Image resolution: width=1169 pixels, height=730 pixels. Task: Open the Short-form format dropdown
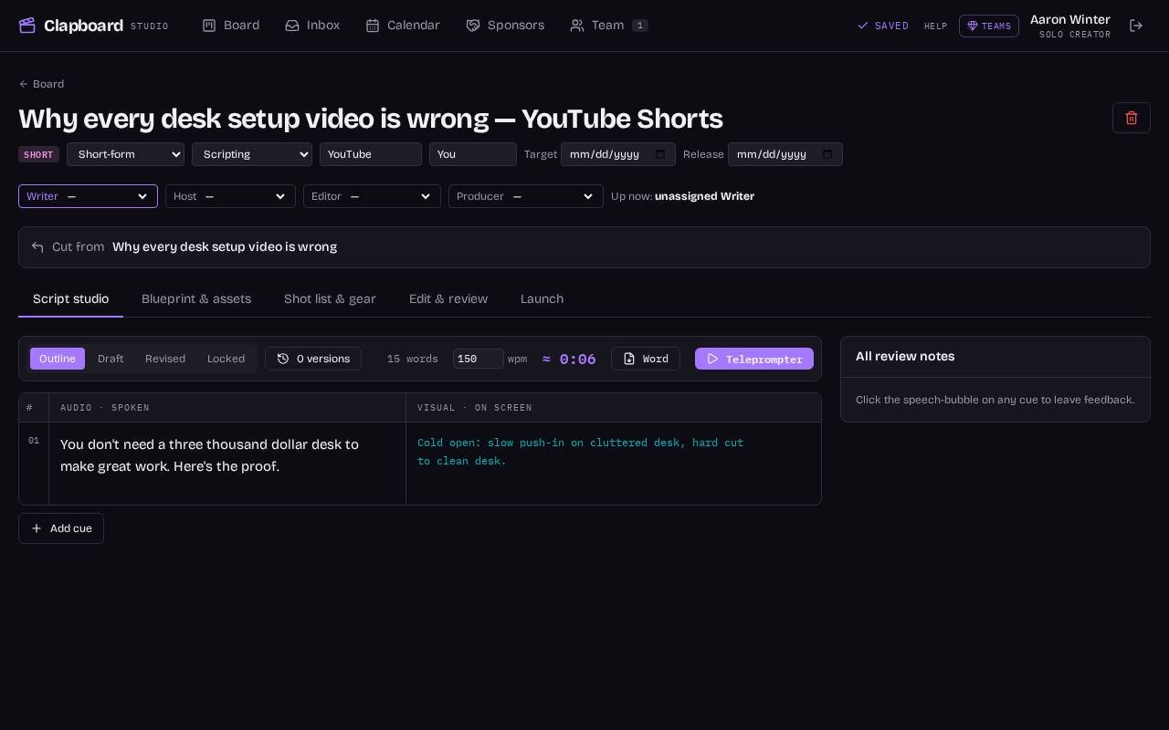pyautogui.click(x=125, y=154)
